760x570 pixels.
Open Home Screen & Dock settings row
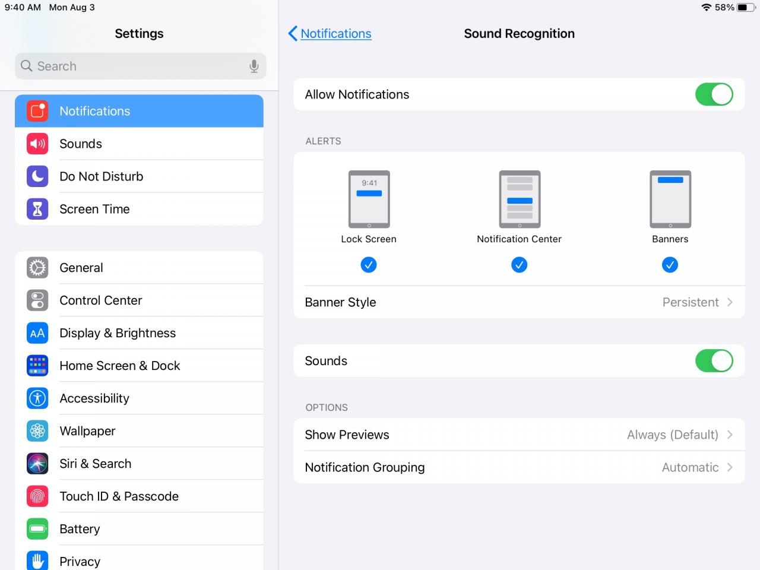(x=139, y=366)
